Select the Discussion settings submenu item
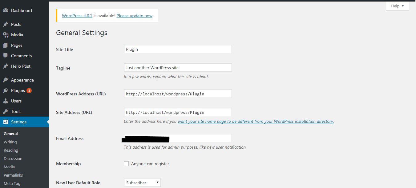Screen dimensions: 416x188 coord(13,159)
